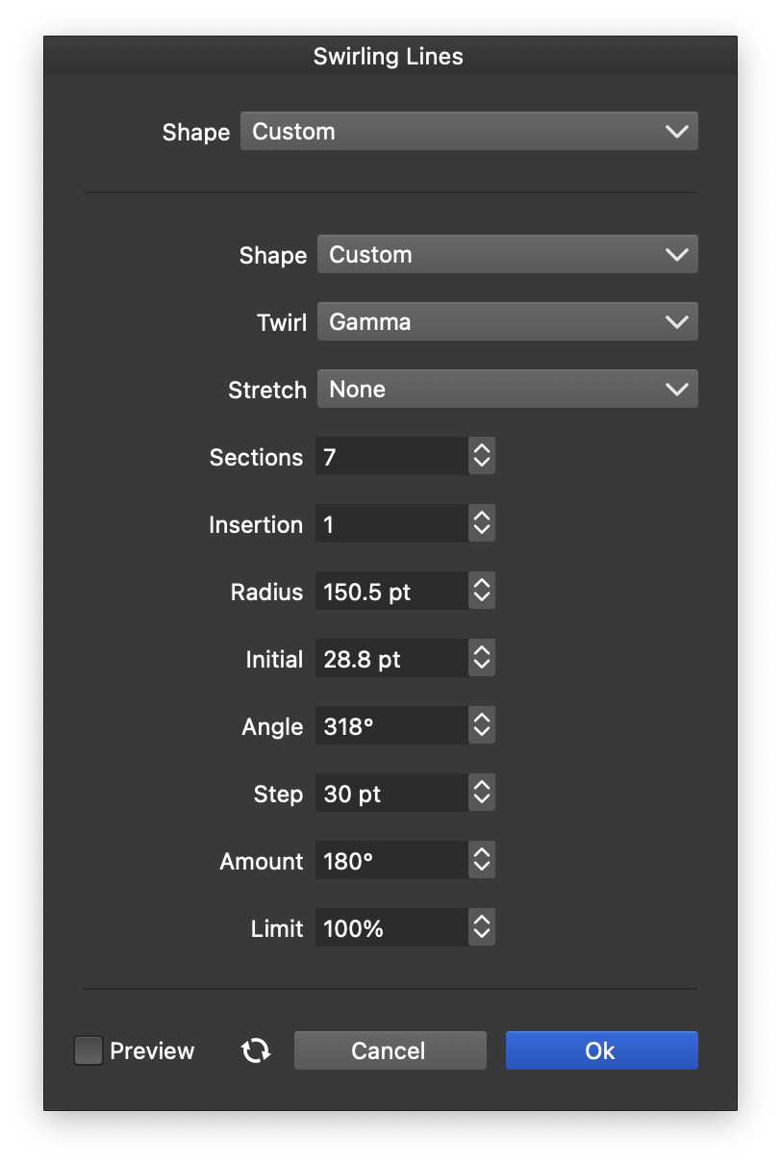Open the top Shape dropdown

point(468,132)
